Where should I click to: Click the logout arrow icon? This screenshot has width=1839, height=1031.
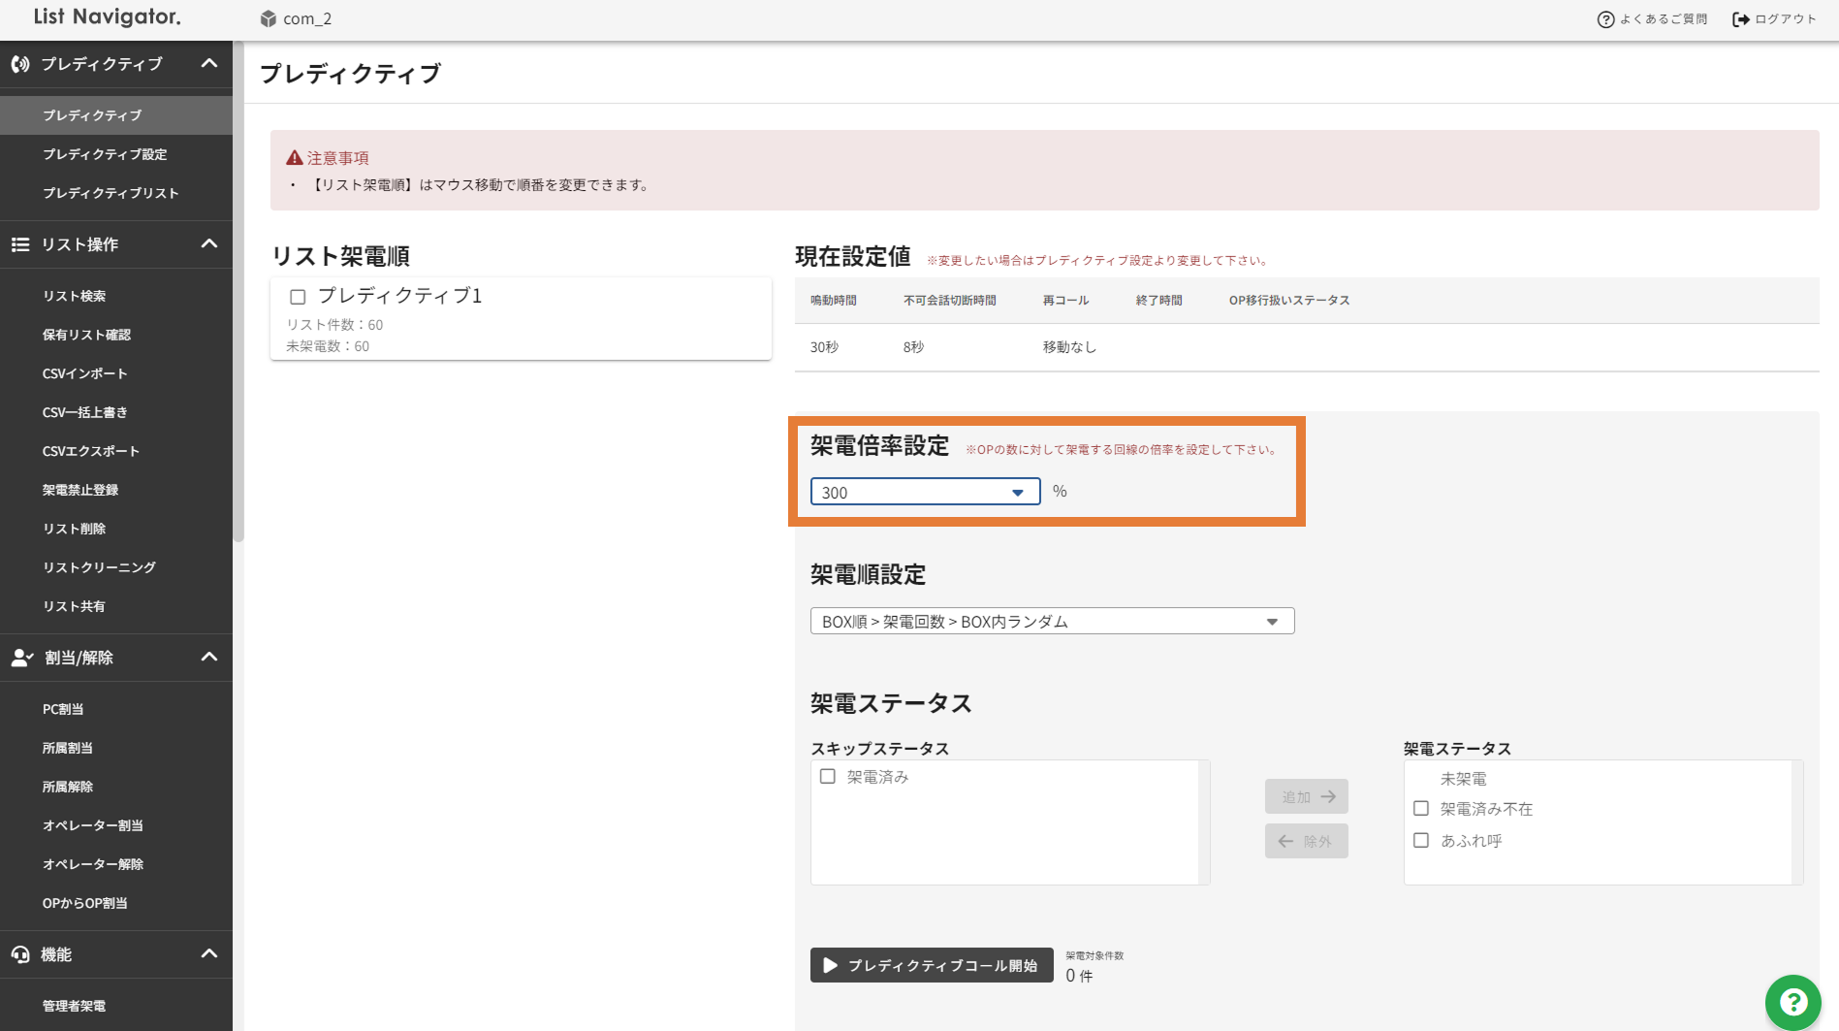(1741, 19)
